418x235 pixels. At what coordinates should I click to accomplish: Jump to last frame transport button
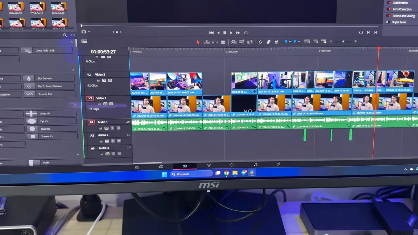pos(238,33)
